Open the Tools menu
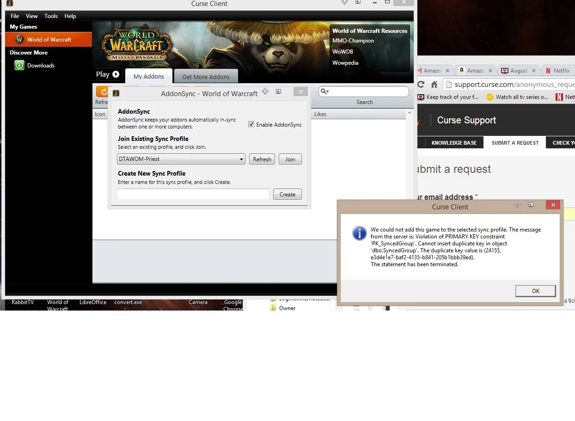The height and width of the screenshot is (421, 575). 51,16
